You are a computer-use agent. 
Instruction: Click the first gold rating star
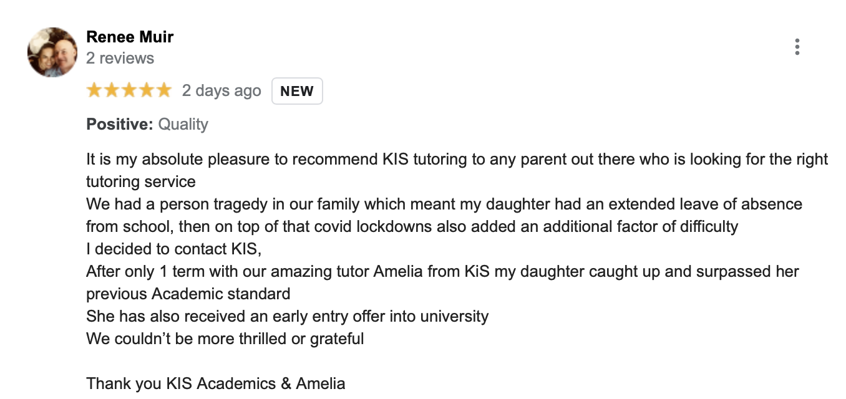click(95, 90)
